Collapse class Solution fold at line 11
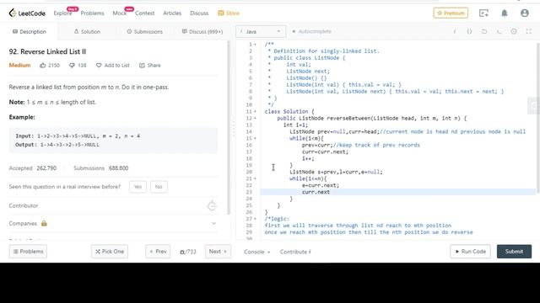This screenshot has height=303, width=540. [x=255, y=111]
